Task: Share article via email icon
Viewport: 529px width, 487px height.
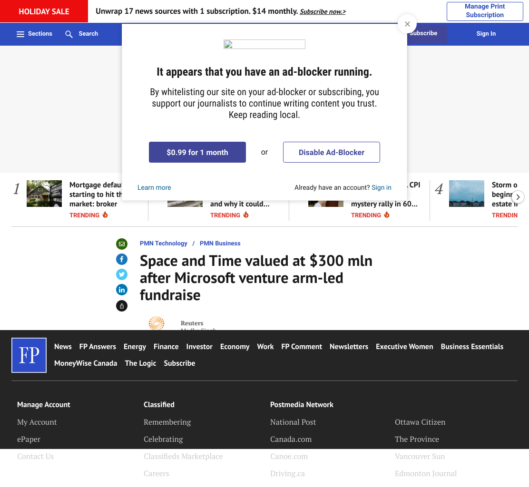Action: coord(122,244)
